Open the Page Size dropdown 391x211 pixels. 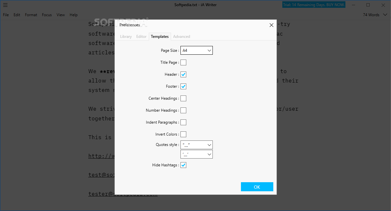197,50
